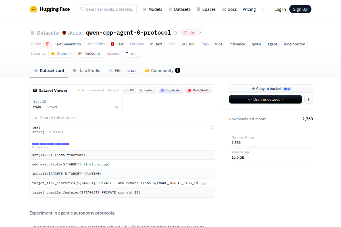
Task: Switch to the Community tab
Action: tap(162, 71)
